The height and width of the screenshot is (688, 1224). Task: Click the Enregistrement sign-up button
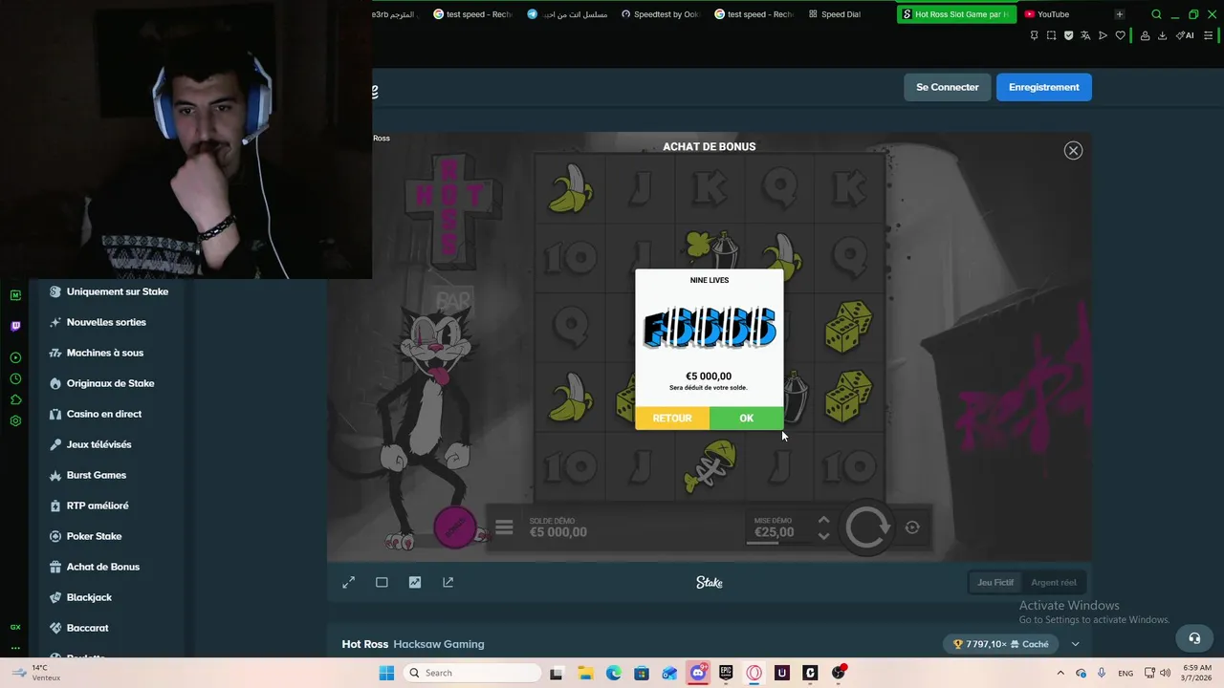point(1043,87)
